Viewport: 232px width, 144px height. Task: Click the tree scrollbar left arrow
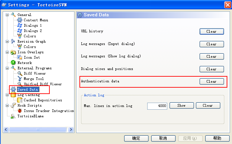pos(6,130)
